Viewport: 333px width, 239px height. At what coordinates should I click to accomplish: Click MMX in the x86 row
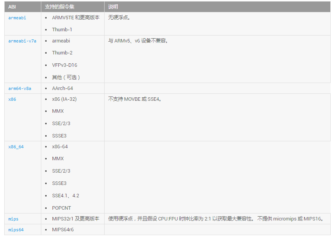click(58, 111)
